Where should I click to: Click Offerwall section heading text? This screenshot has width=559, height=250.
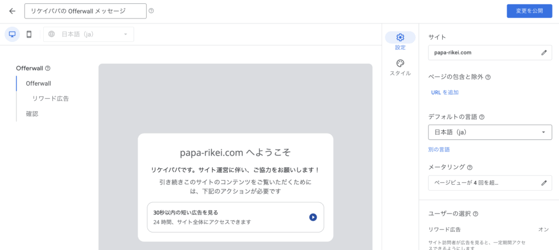pyautogui.click(x=29, y=68)
